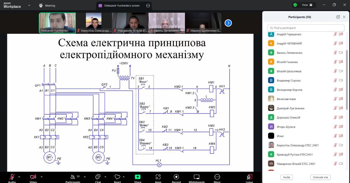The width and height of the screenshot is (350, 183).
Task: Open Whiteboards from the toolbar
Action: coord(197,177)
